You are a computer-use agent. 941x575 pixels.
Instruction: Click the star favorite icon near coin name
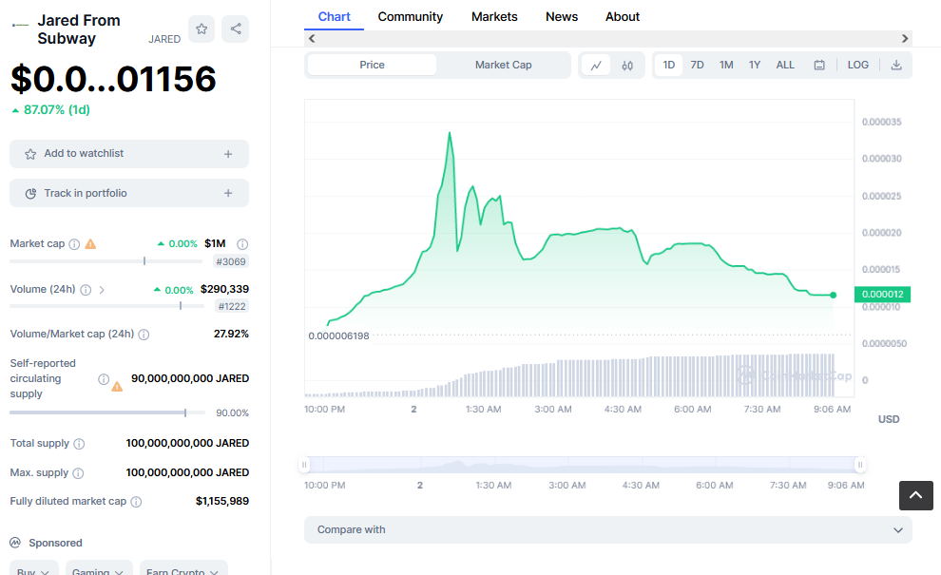202,29
